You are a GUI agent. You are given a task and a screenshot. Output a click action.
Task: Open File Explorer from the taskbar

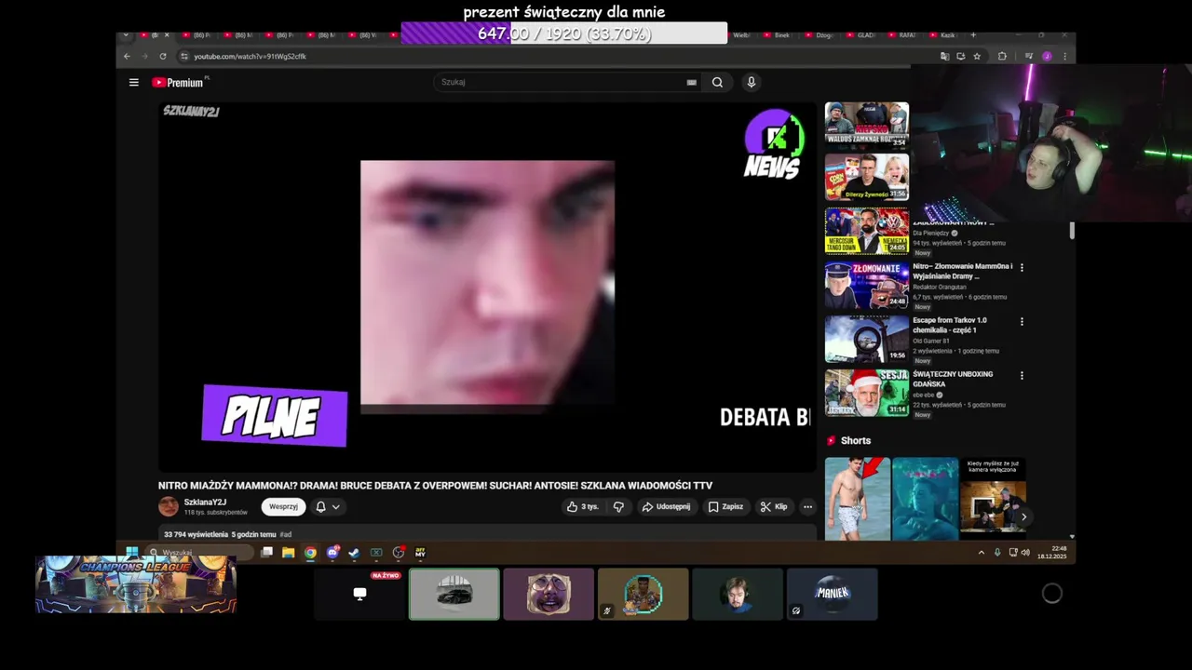pyautogui.click(x=288, y=552)
